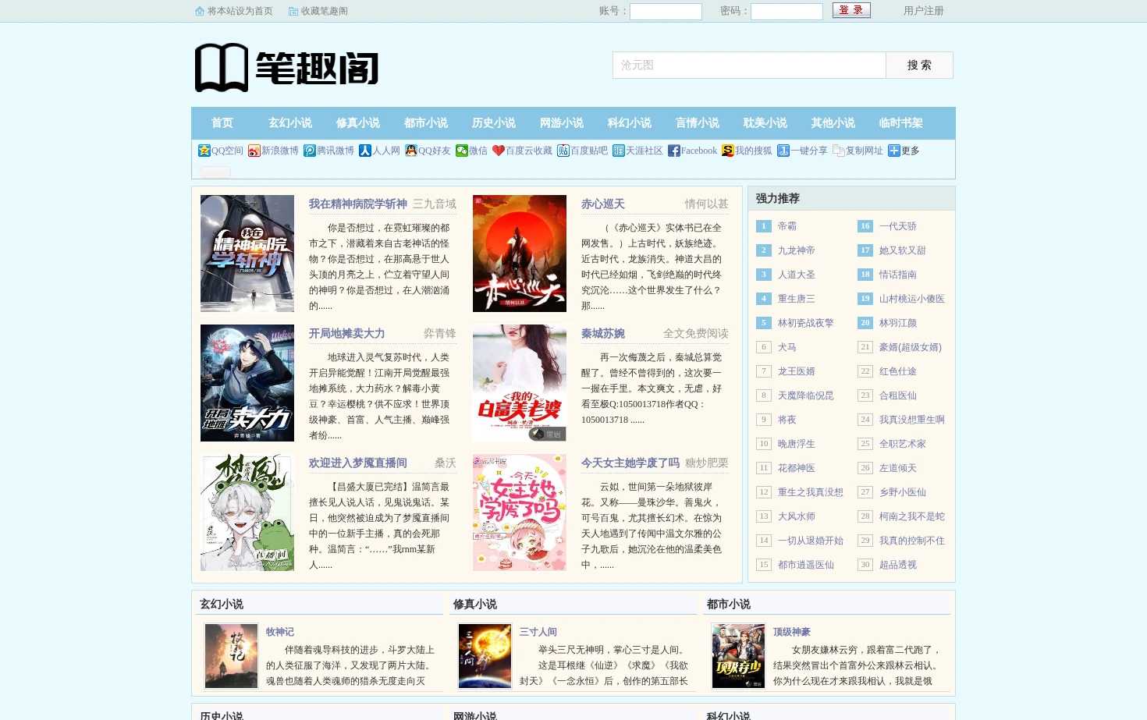
Task: Click the QQ好友 penguin icon
Action: 411,151
